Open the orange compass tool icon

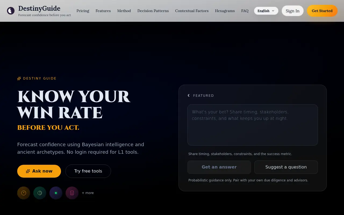[24, 193]
